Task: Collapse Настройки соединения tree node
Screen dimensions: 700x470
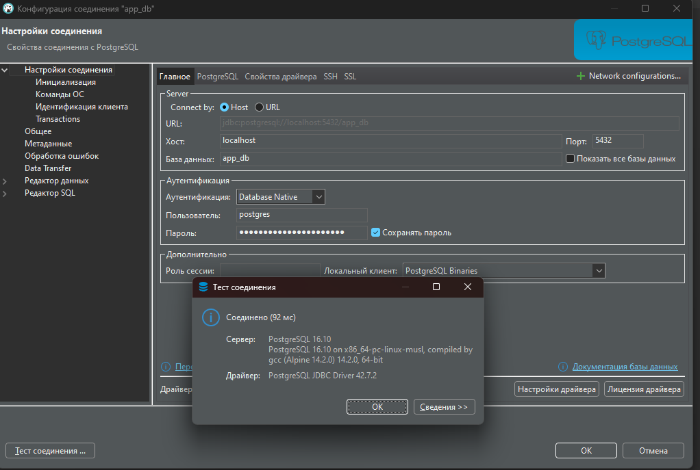Action: click(5, 70)
